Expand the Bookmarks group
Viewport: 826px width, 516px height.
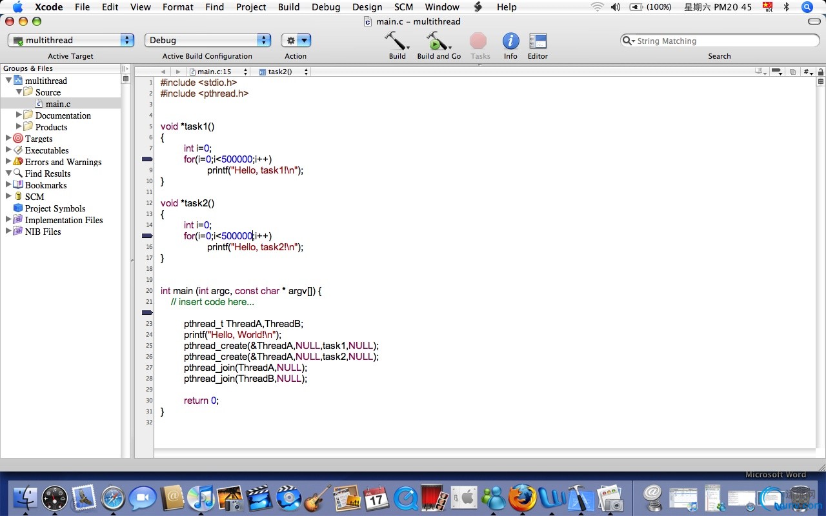click(8, 185)
